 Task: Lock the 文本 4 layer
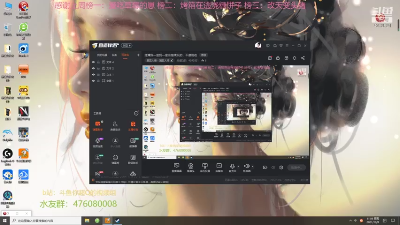pos(98,62)
